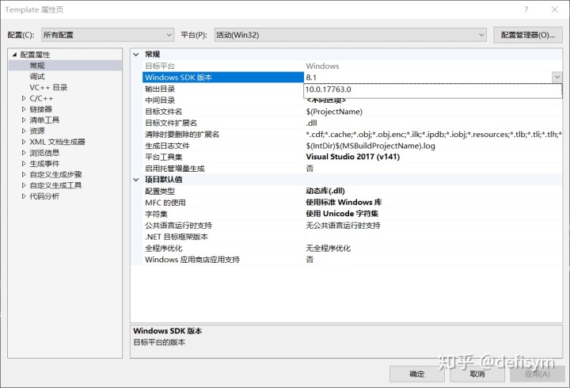Click the 配置管理器(O)... button

coord(528,35)
